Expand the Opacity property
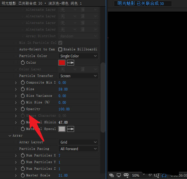The image size is (187, 179). pos(16,109)
